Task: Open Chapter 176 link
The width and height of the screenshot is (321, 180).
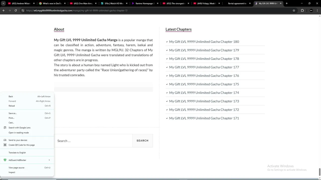Action: [204, 76]
